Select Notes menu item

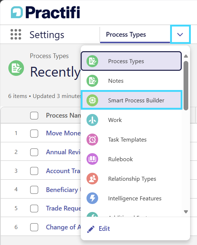coord(131,81)
